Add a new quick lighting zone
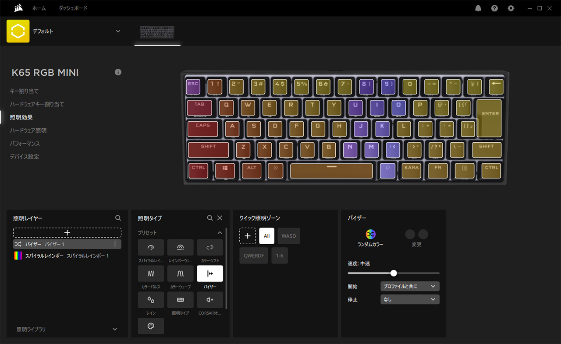The image size is (561, 344). tap(248, 236)
